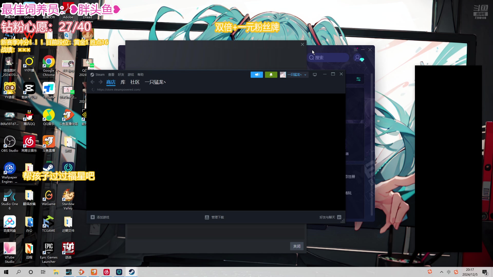
Task: Close the dark dialog with X
Action: click(x=302, y=44)
